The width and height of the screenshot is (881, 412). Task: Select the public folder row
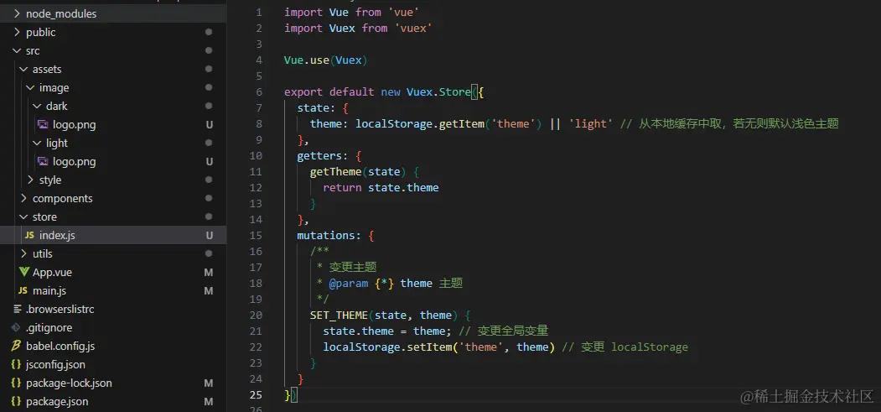pyautogui.click(x=113, y=33)
